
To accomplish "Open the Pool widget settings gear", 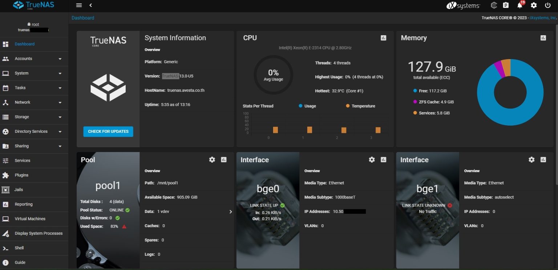I will tap(212, 159).
